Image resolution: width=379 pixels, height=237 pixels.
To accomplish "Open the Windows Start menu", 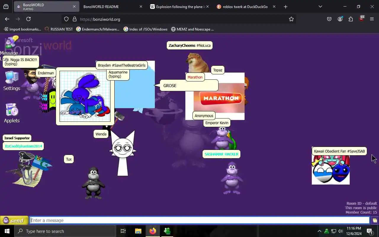I will pos(7,231).
